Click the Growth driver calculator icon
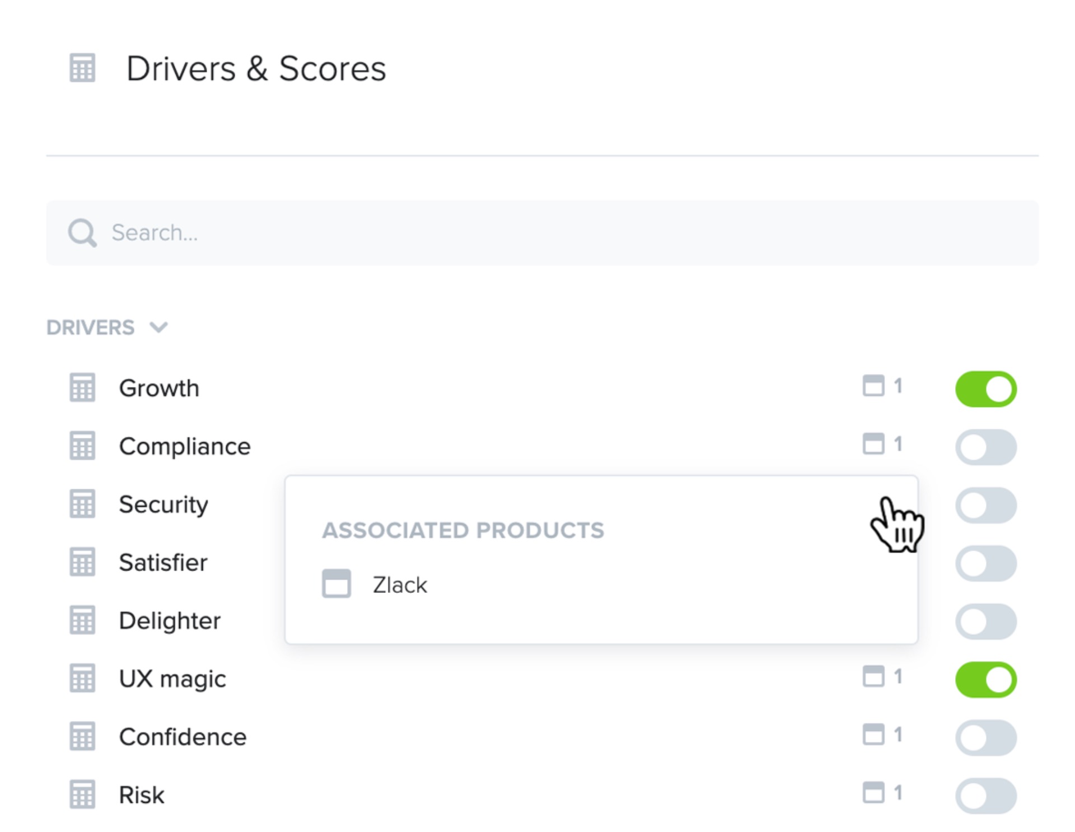The image size is (1075, 832). (82, 387)
